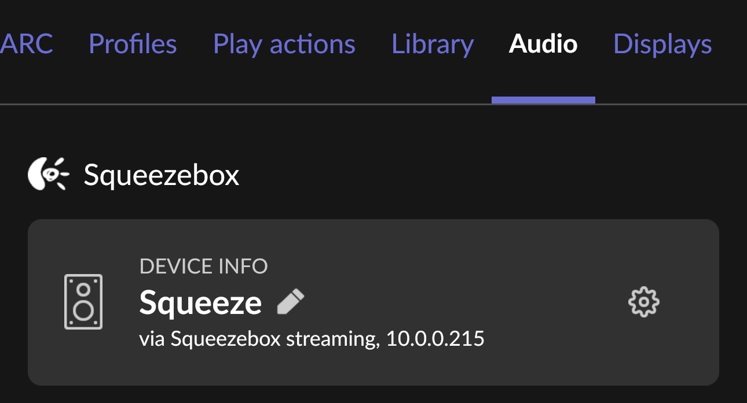Click the 'via Squeezebox streaming' text
The image size is (747, 403).
point(259,338)
